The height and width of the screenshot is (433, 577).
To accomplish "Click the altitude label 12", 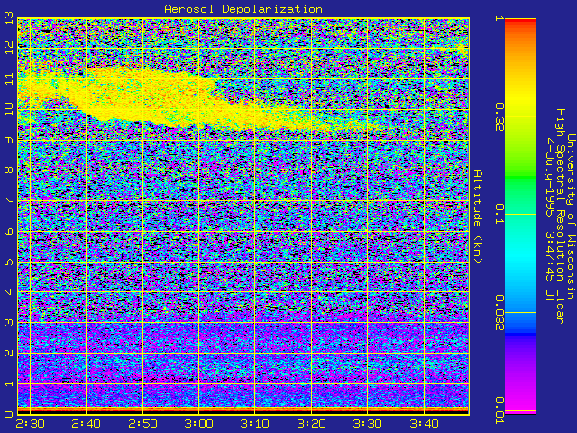I will tap(9, 48).
